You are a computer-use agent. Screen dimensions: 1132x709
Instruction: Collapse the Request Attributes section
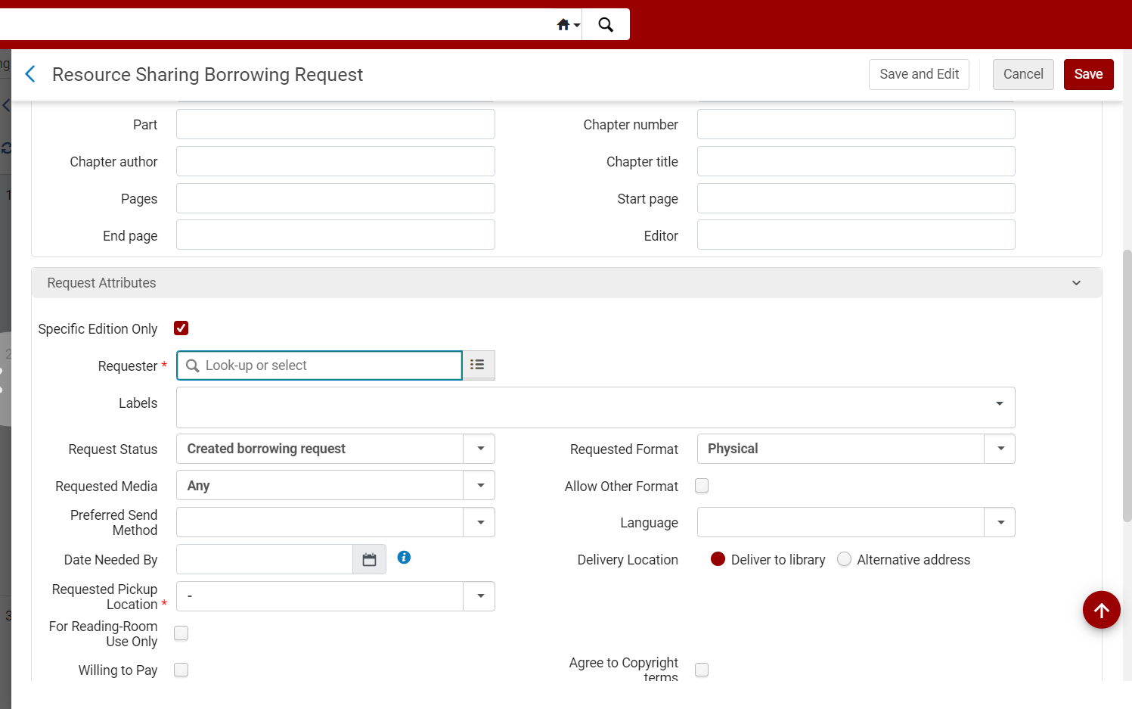click(x=1076, y=283)
